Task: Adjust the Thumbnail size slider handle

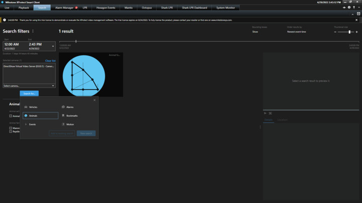Action: coord(349,32)
